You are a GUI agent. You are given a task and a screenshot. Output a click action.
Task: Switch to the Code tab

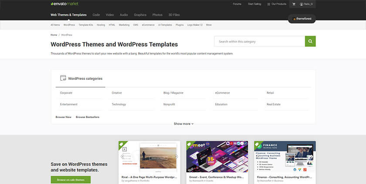[96, 15]
